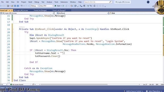Open the Test menu

[x=43, y=2]
